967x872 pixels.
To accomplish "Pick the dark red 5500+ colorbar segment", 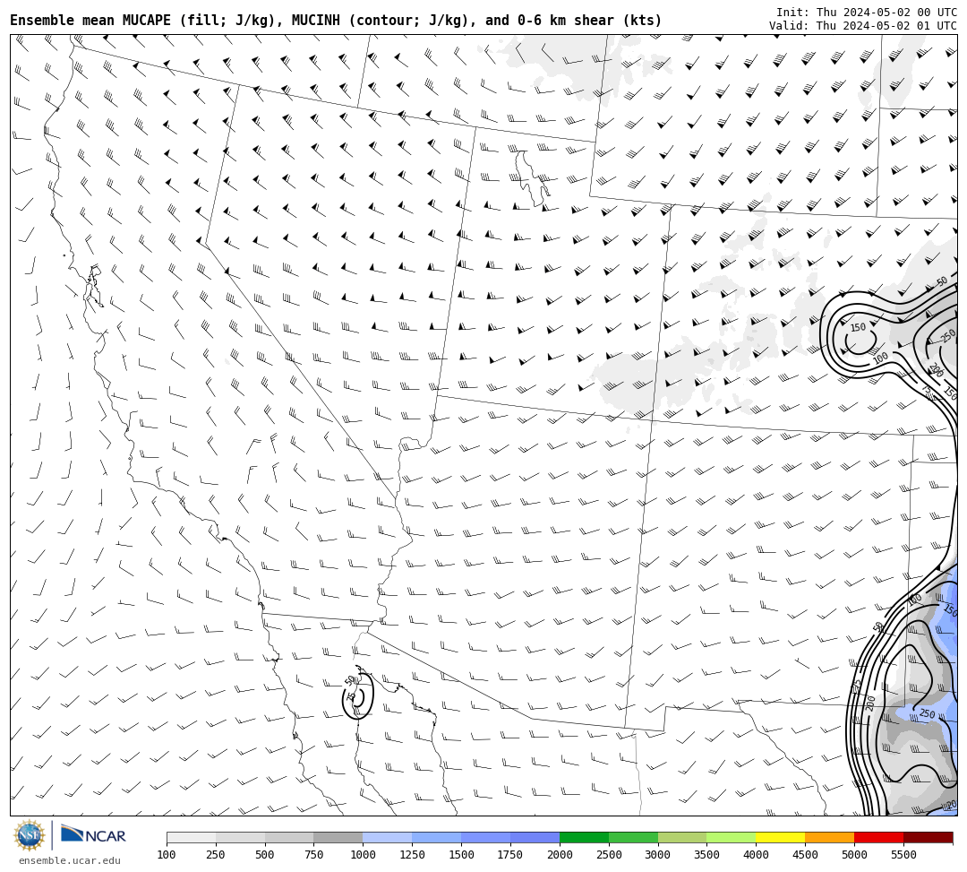I will (928, 837).
